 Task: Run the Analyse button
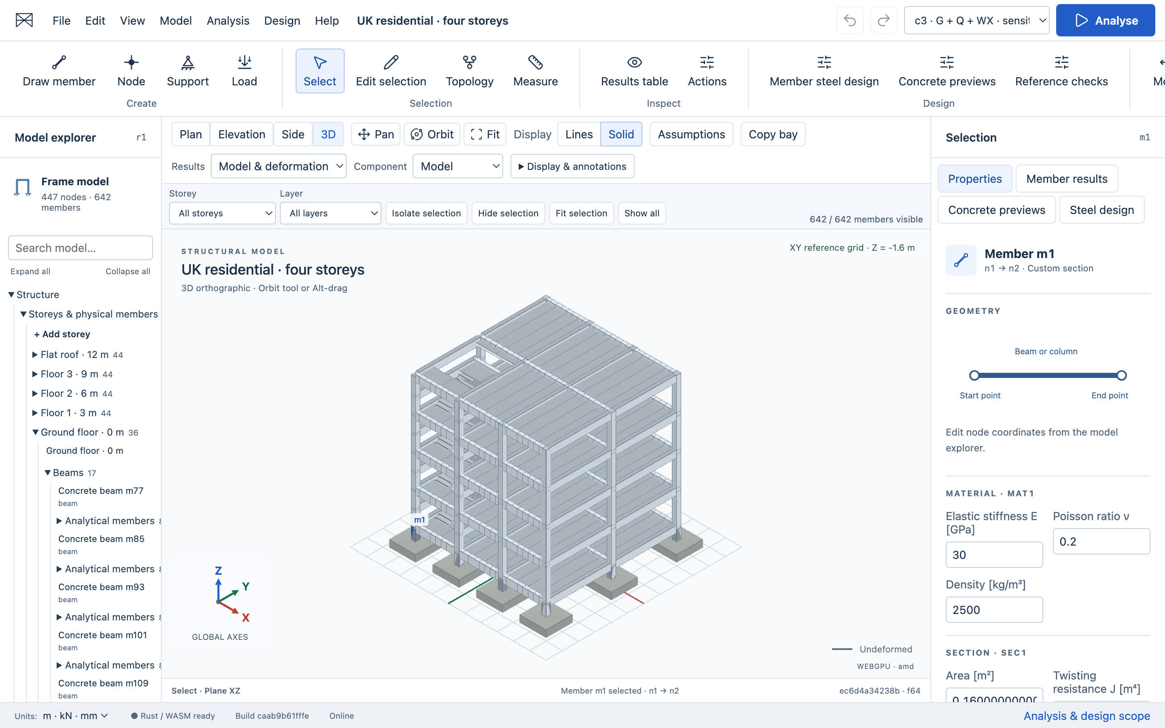(1105, 20)
